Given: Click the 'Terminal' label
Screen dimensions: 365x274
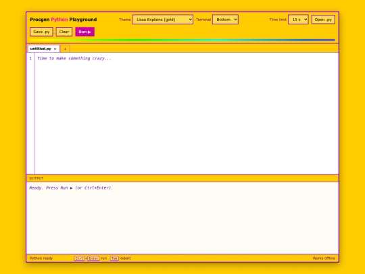Looking at the screenshot, I should (x=203, y=20).
